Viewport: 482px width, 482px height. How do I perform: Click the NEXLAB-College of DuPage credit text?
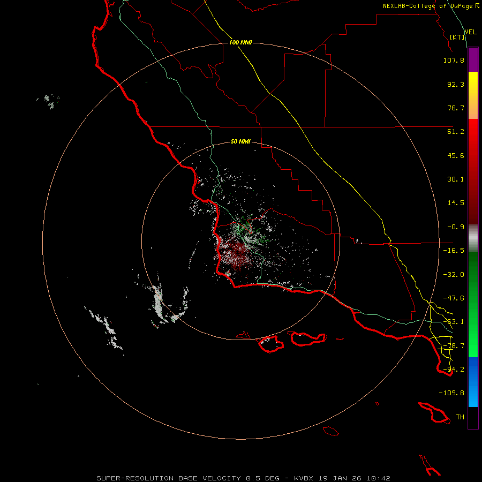tap(431, 6)
